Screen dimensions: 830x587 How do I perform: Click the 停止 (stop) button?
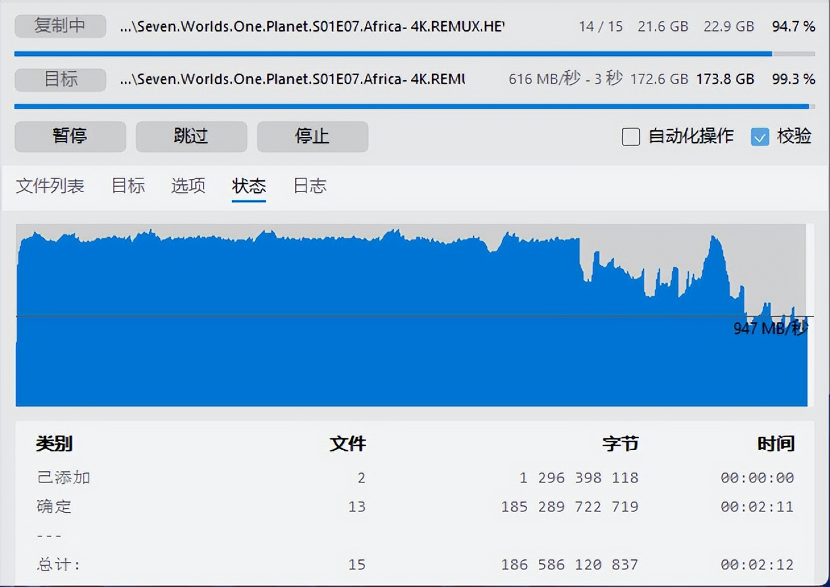pos(312,136)
